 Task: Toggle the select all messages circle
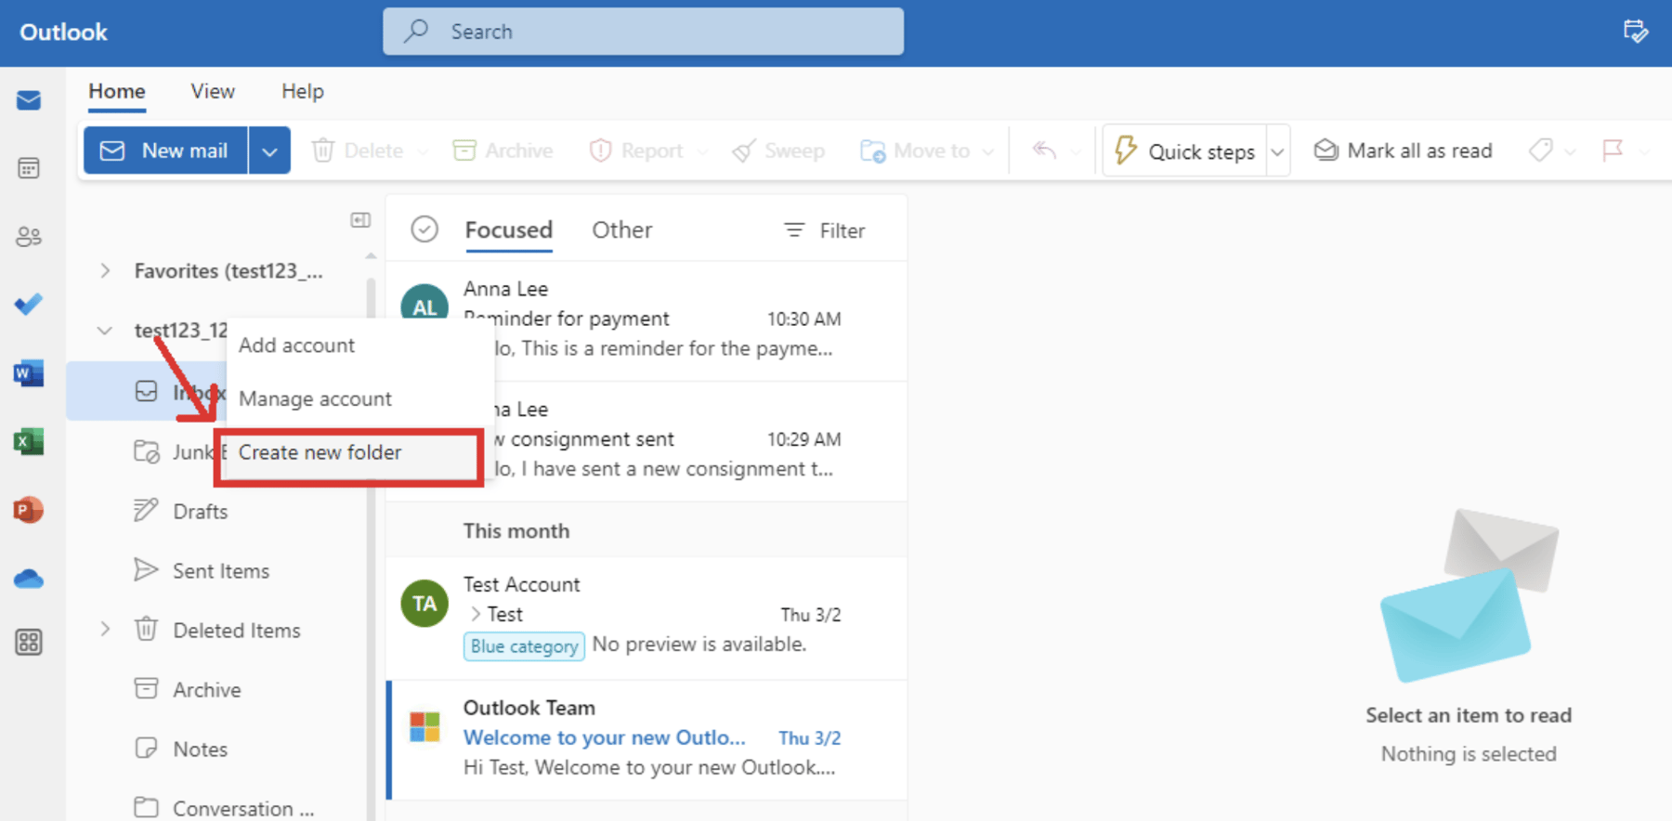pyautogui.click(x=425, y=229)
